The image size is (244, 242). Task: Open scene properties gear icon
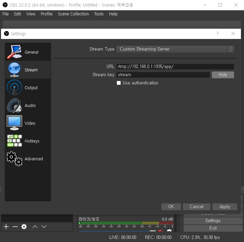click(x=24, y=227)
